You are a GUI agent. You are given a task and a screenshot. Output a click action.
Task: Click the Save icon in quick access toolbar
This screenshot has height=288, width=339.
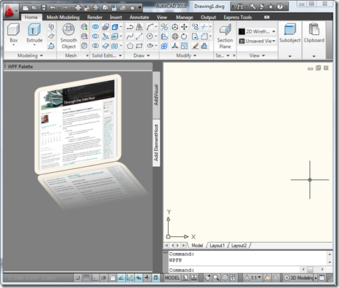pyautogui.click(x=44, y=8)
